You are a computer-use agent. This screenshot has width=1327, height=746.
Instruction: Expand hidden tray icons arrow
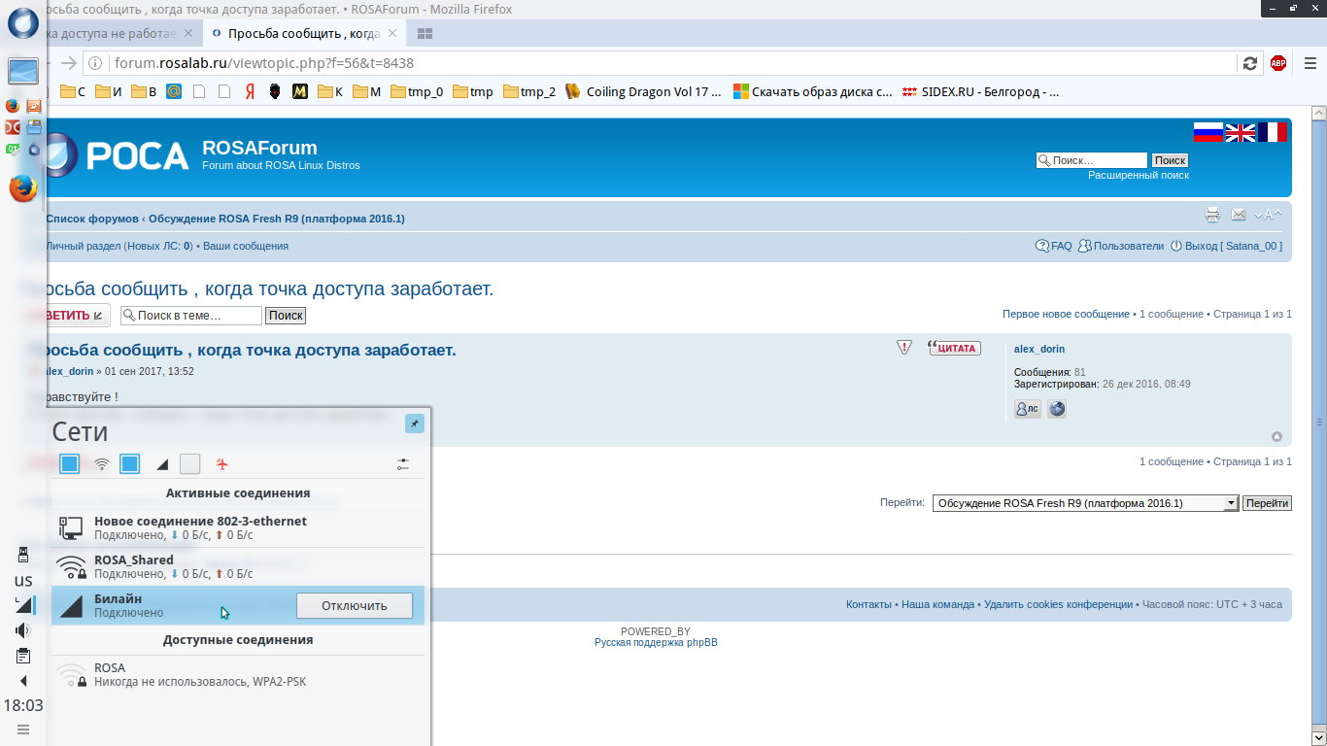pos(23,681)
